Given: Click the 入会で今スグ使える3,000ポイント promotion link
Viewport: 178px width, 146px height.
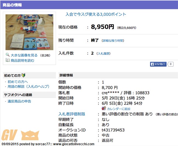Looking at the screenshot, I should pos(96,14).
